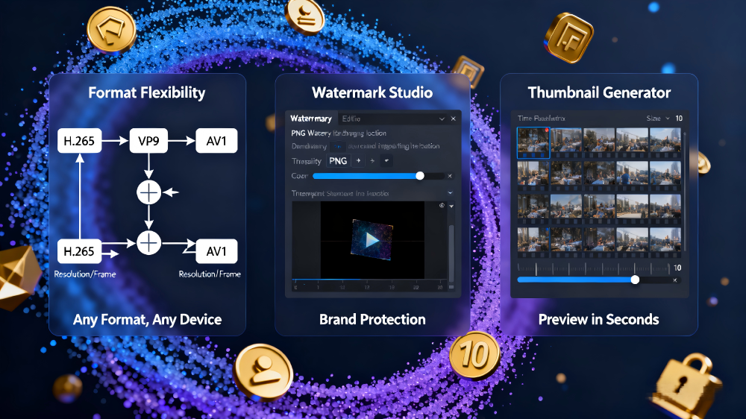Click the X at the Watermark slider end

point(449,176)
